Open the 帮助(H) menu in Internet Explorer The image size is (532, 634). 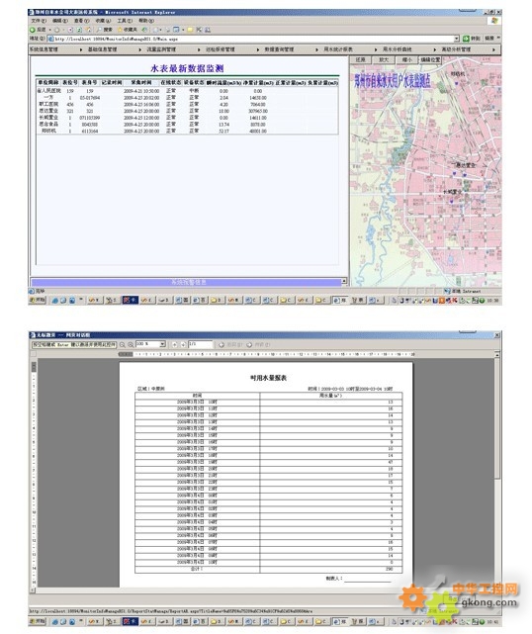[x=146, y=20]
